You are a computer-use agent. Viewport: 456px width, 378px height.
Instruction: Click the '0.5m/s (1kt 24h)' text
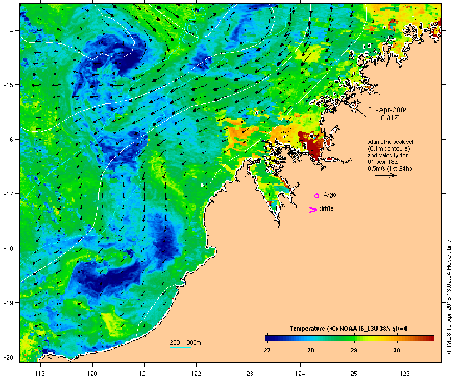pos(390,168)
